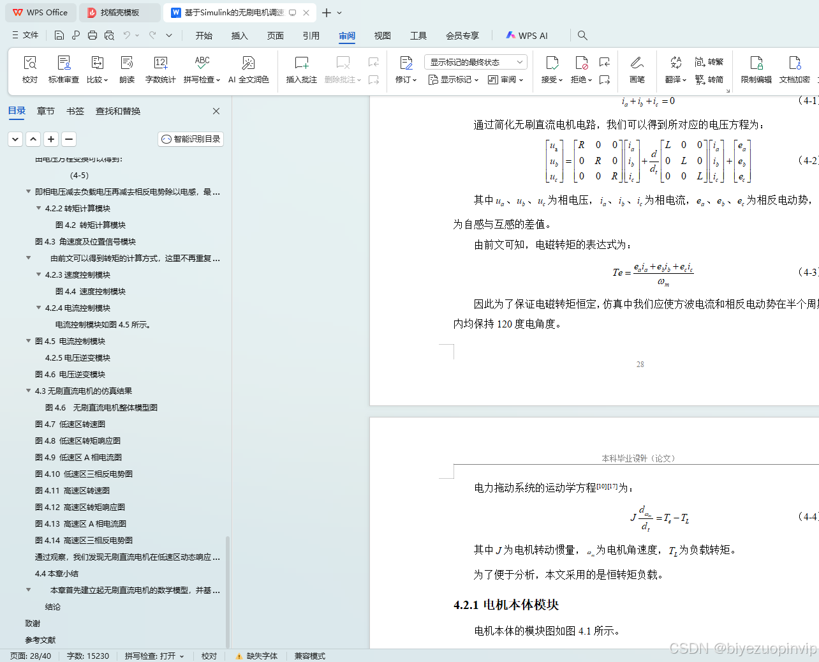Open 标准审查 standards review tool
This screenshot has height=662, width=819.
tap(64, 69)
